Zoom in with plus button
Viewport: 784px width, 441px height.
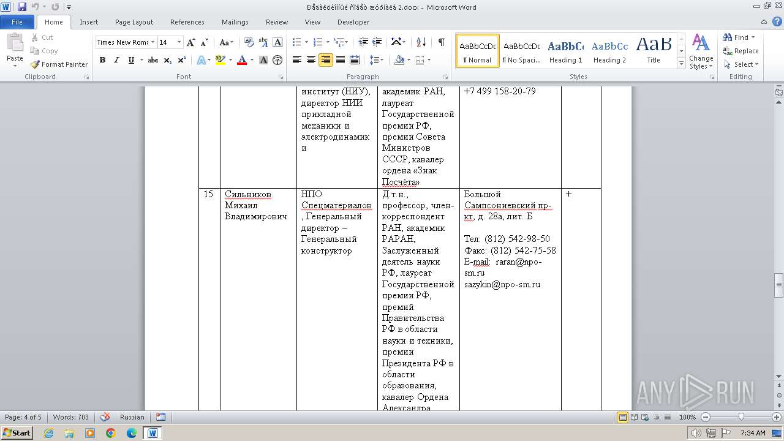[x=776, y=417]
